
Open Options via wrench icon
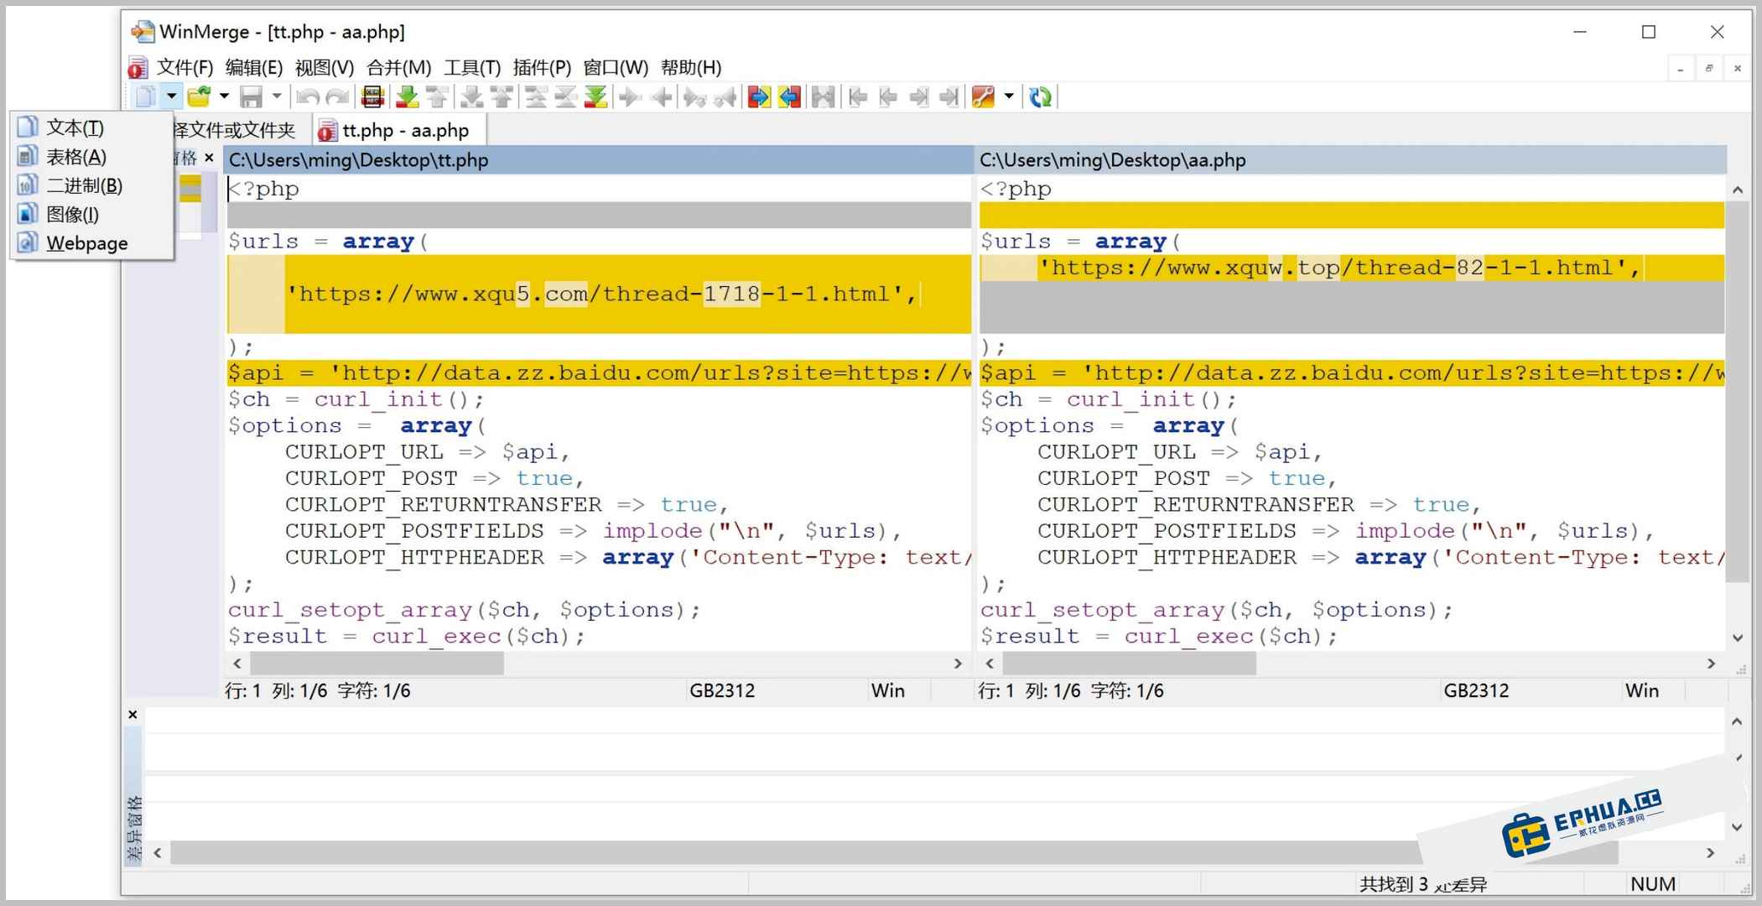coord(983,97)
